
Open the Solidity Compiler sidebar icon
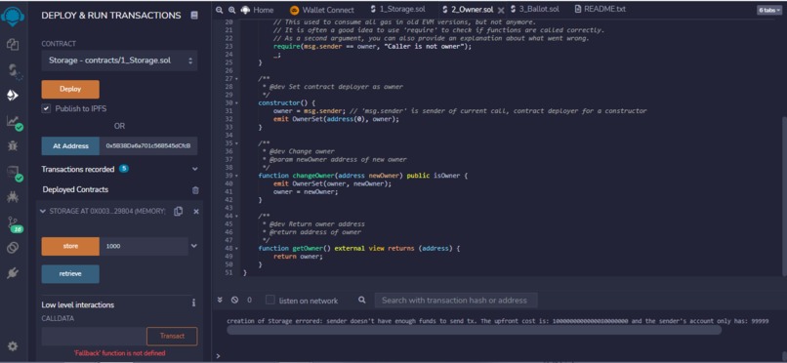point(14,70)
